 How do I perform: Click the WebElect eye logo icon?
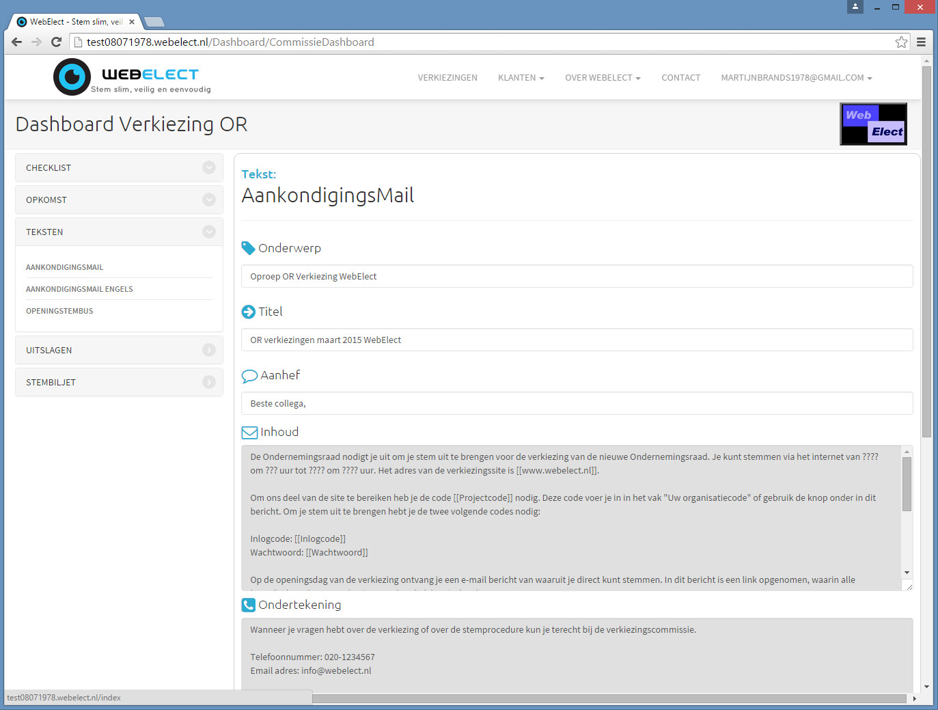(72, 77)
